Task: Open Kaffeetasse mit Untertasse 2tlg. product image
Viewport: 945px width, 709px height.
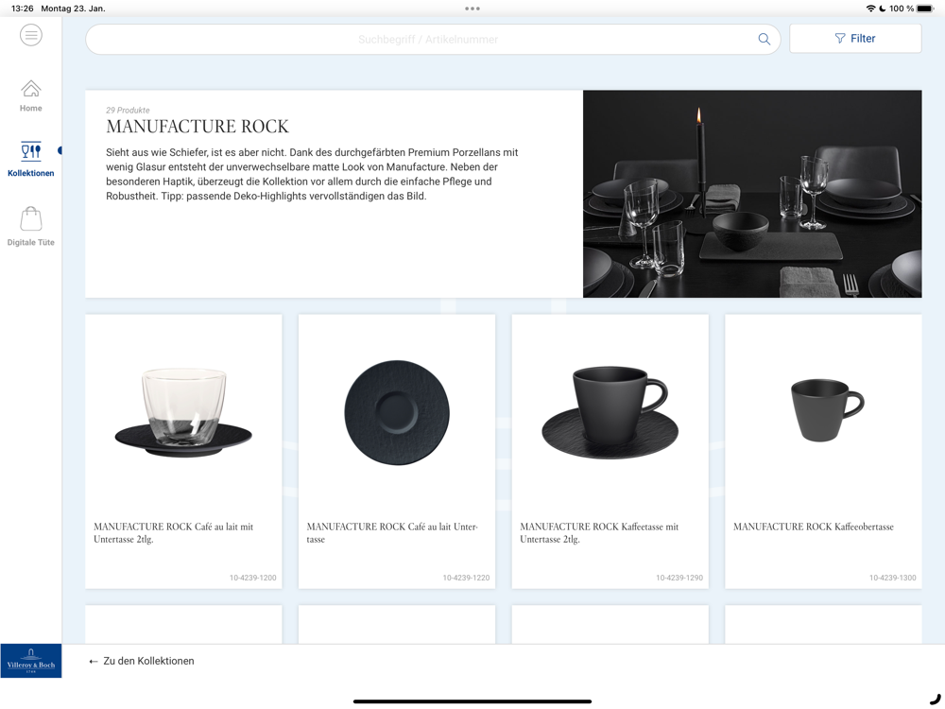Action: tap(610, 413)
